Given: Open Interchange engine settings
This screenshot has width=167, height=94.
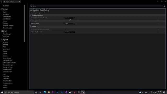Looking at the screenshot, I should click(6, 76).
